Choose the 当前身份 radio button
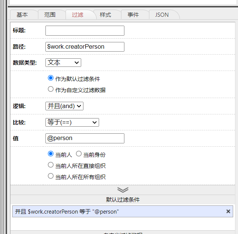 [x=79, y=154]
